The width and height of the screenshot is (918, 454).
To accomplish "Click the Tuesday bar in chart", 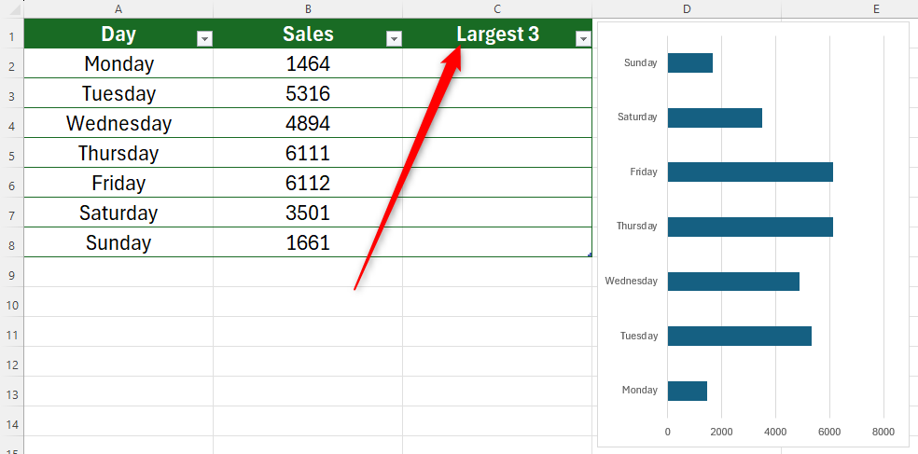I will (x=739, y=336).
